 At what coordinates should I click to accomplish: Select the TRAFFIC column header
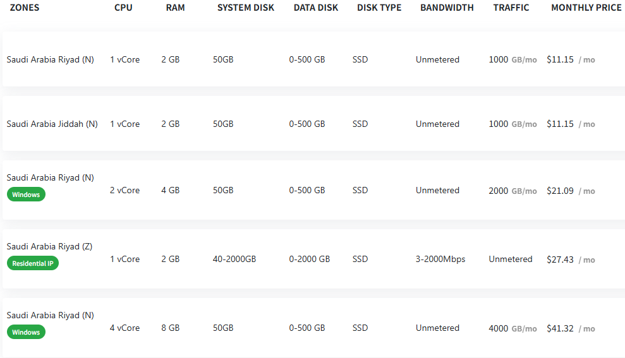(511, 8)
